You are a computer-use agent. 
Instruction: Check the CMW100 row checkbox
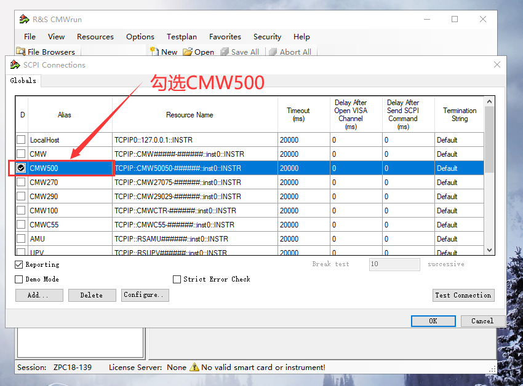click(x=21, y=210)
